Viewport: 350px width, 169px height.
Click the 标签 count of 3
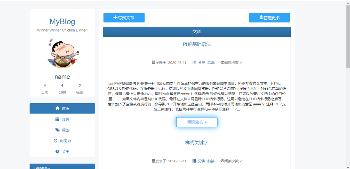pyautogui.click(x=80, y=85)
